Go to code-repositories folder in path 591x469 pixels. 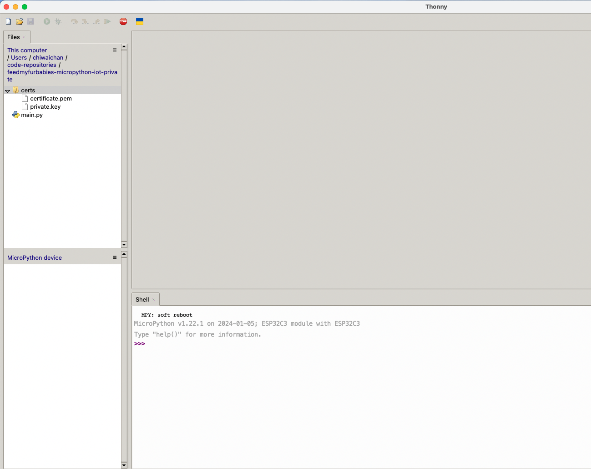pos(32,65)
